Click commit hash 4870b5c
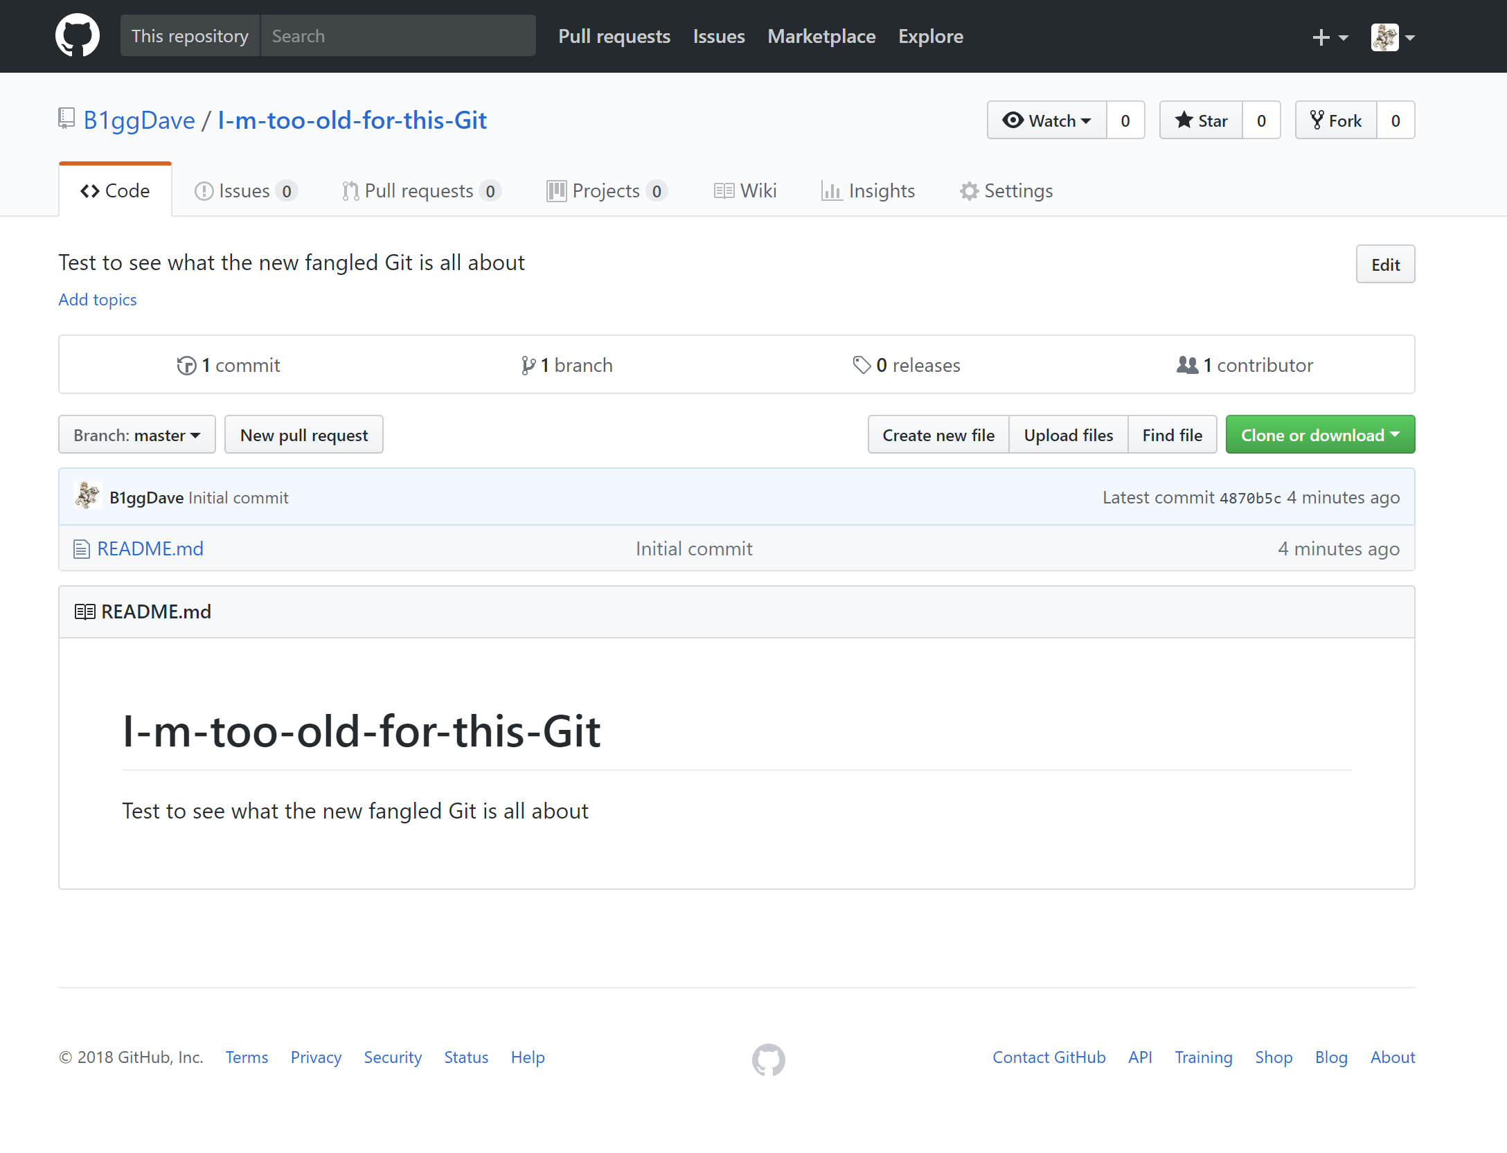The width and height of the screenshot is (1507, 1153). pyautogui.click(x=1250, y=498)
